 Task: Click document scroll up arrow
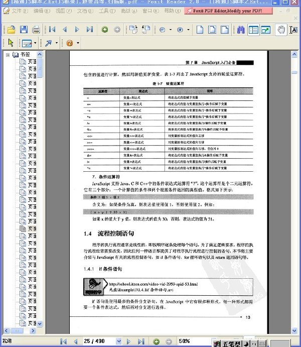point(294,54)
